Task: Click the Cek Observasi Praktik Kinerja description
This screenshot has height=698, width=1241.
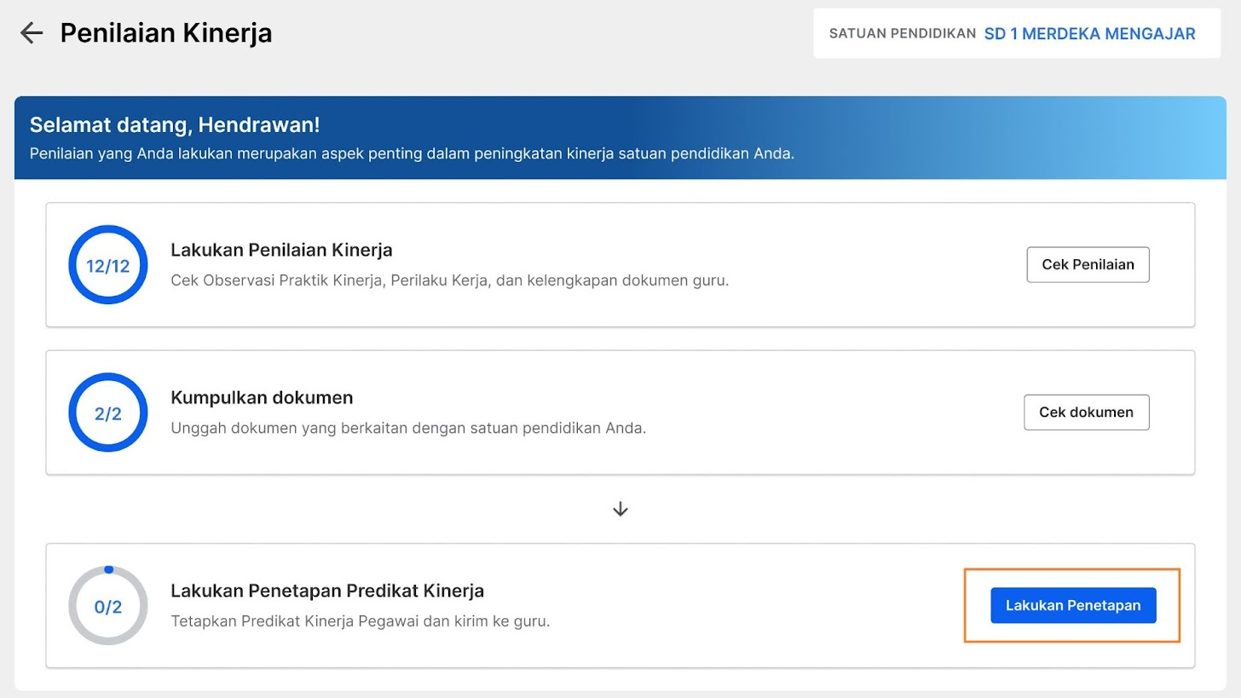Action: 450,280
